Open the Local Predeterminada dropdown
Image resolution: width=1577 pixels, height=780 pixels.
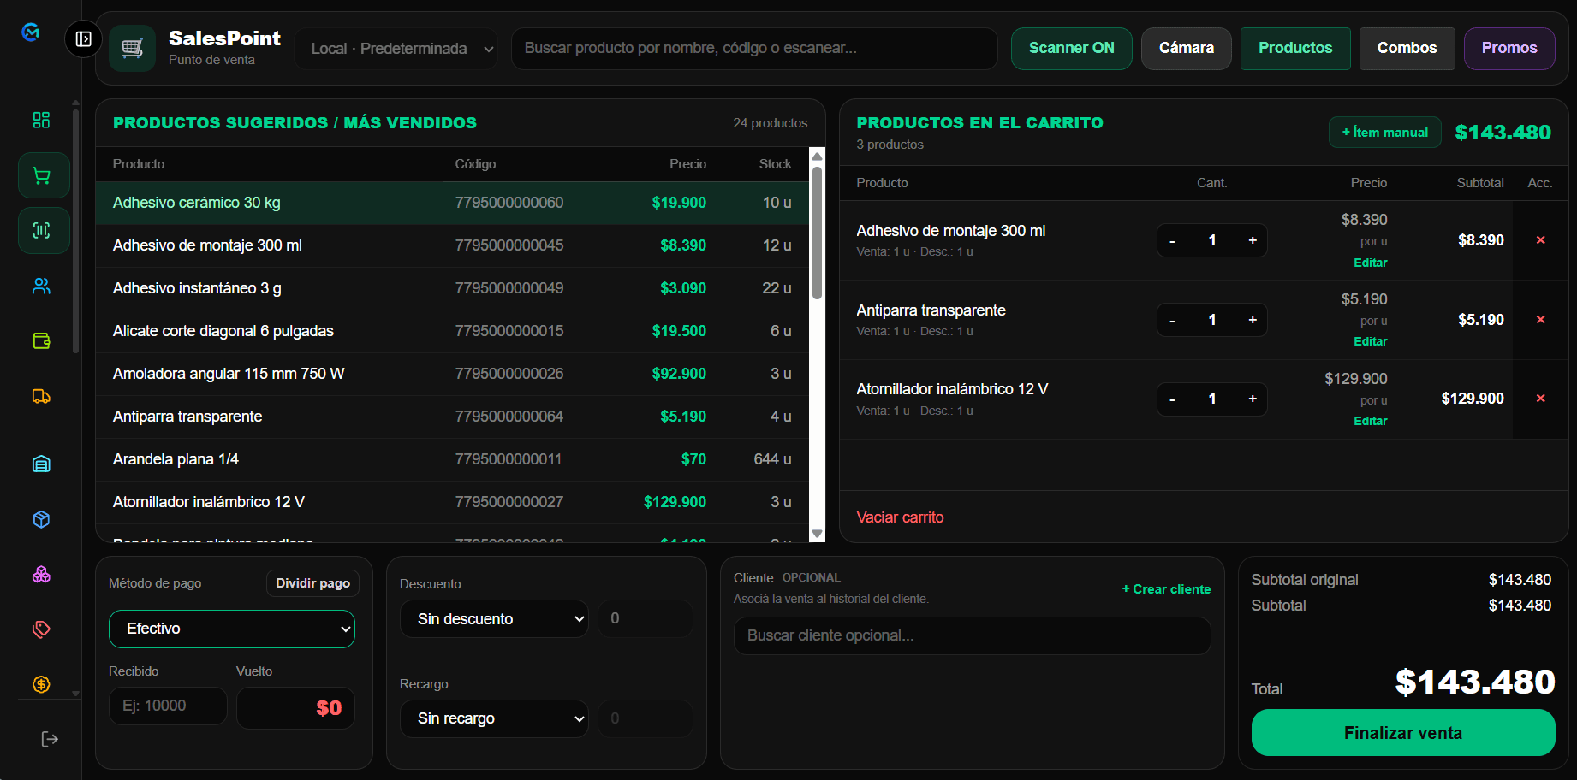[x=396, y=49]
